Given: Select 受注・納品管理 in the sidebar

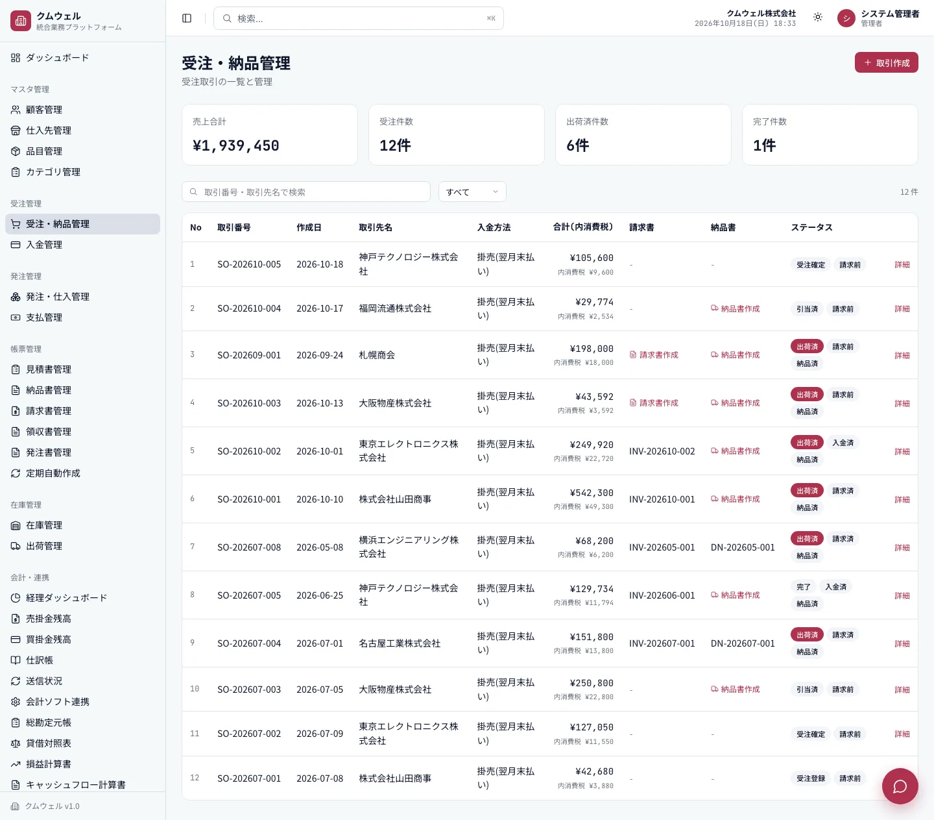Looking at the screenshot, I should (82, 224).
